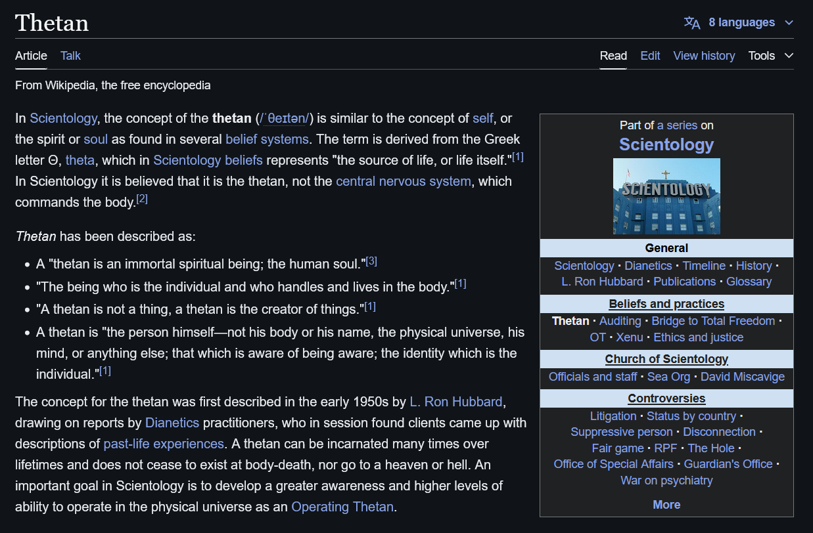This screenshot has width=813, height=533.
Task: Open the Guardian's Office link
Action: [x=728, y=464]
